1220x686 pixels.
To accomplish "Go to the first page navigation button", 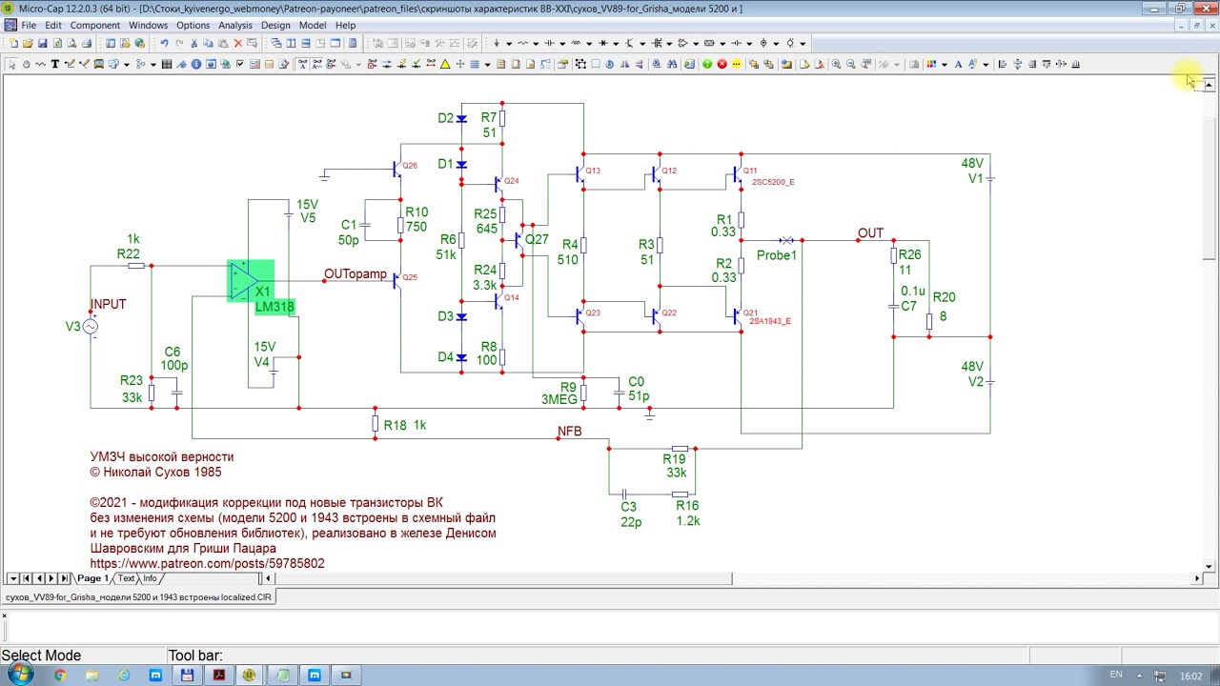I will coord(26,578).
